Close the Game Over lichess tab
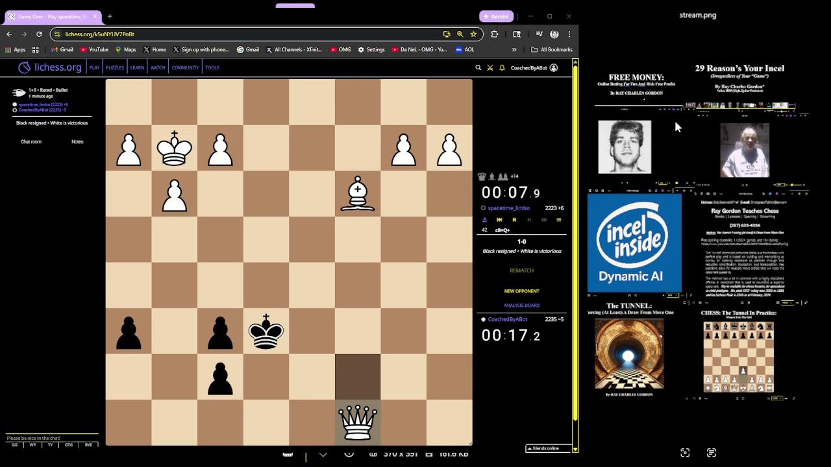 pos(95,16)
